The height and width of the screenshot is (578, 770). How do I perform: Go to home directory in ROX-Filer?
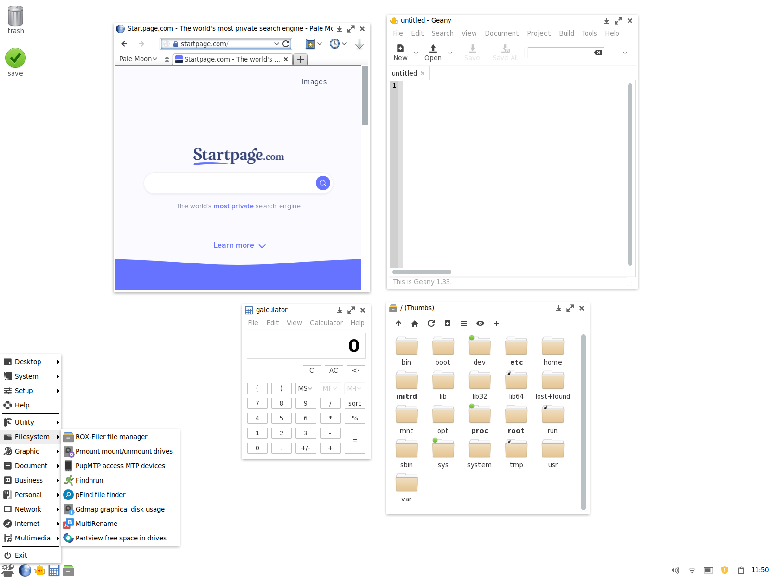coord(415,323)
